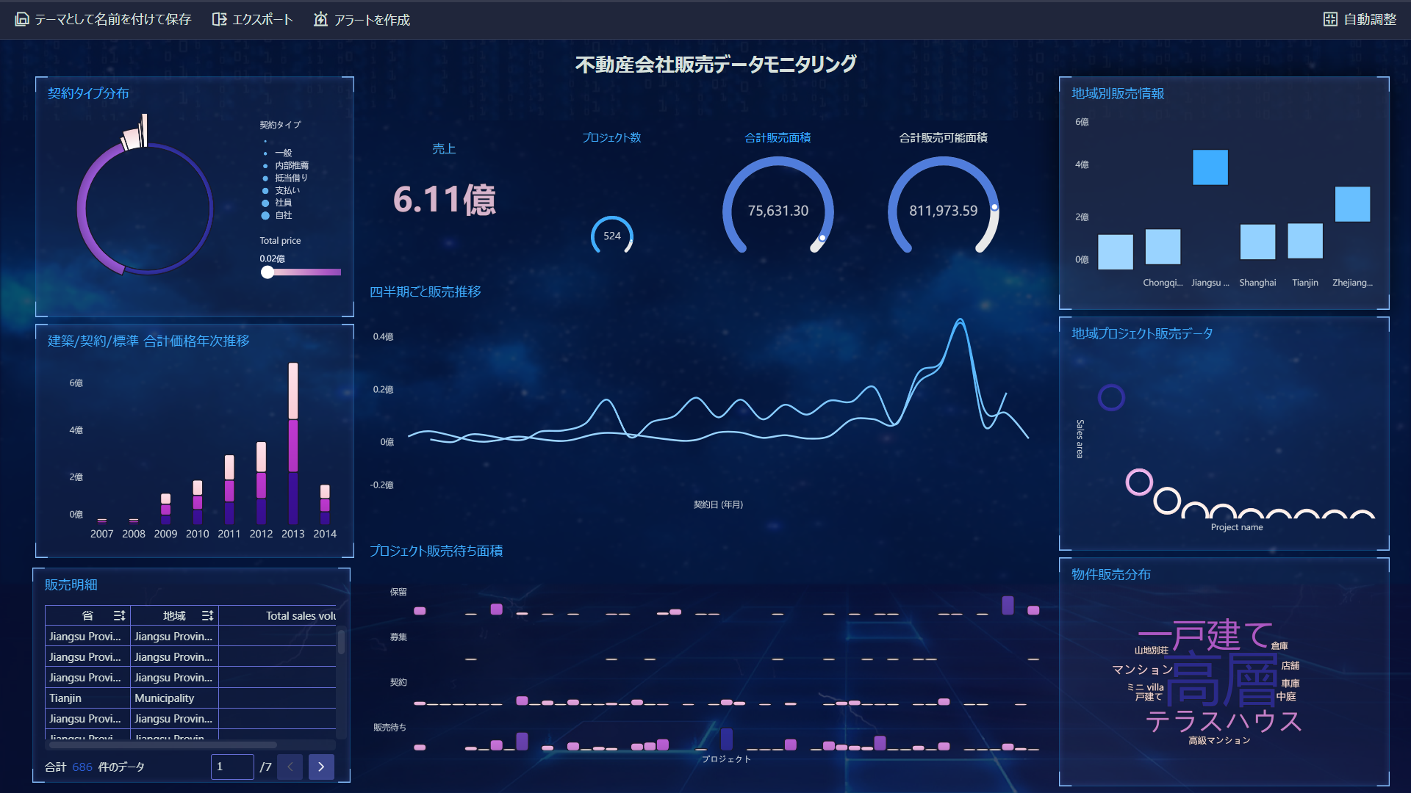The image size is (1411, 793).
Task: Sort the 地域 column with its sort icon
Action: pos(207,615)
